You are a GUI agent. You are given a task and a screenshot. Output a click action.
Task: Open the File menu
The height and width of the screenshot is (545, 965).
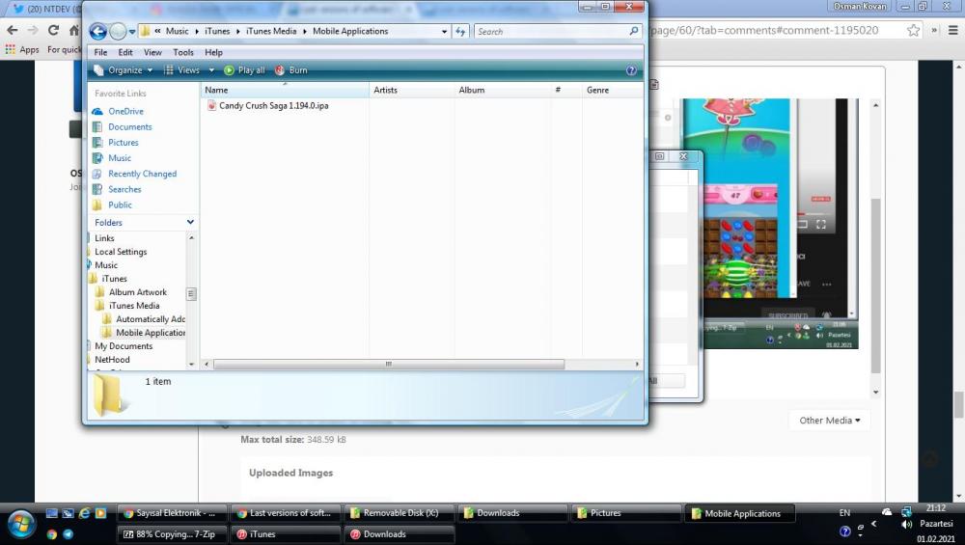click(x=100, y=52)
